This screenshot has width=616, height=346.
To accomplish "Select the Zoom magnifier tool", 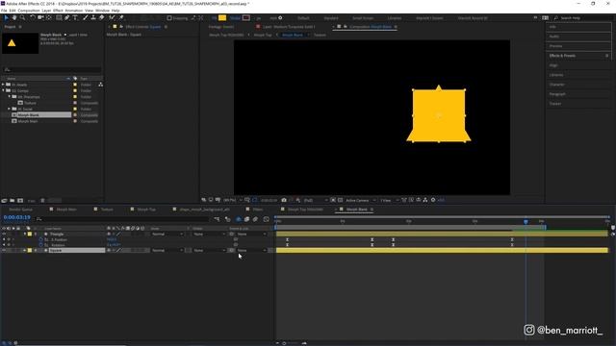I will [x=22, y=17].
